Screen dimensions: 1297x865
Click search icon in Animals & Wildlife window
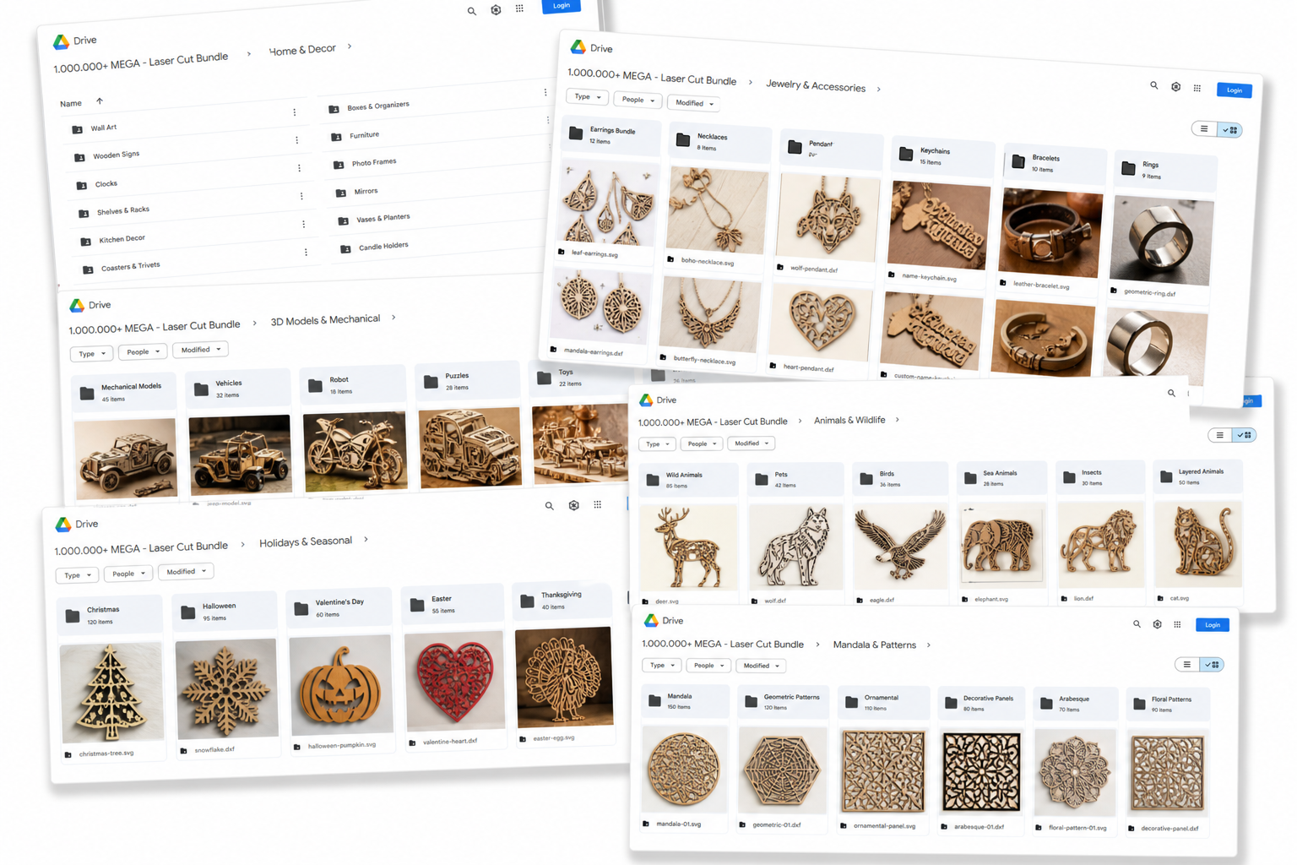click(x=1171, y=393)
